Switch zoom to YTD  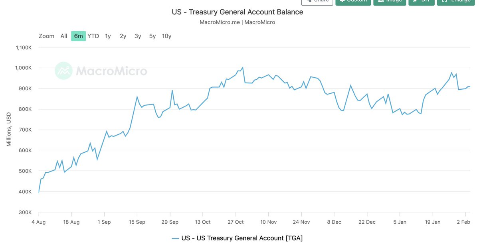[x=93, y=36]
